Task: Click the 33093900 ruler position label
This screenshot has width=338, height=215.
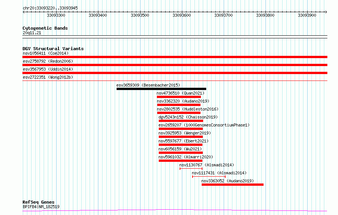Action: coord(307,15)
